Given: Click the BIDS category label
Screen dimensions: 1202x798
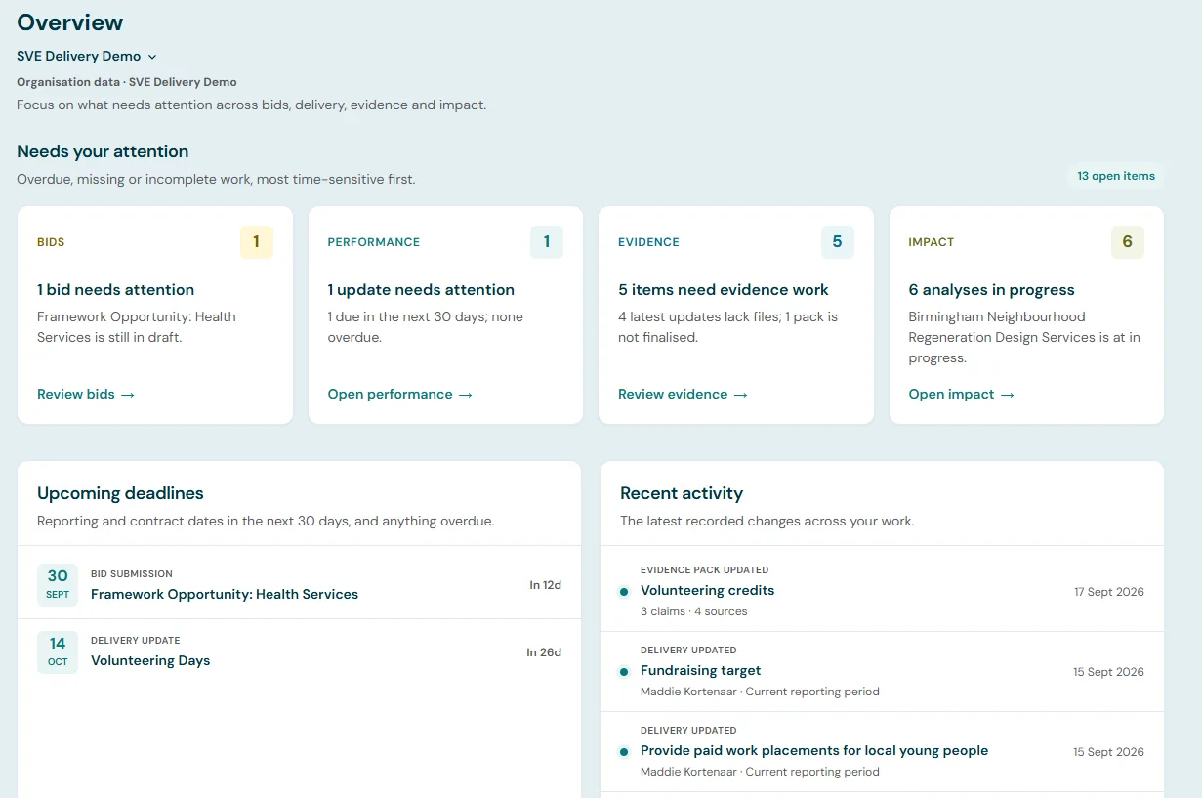Looking at the screenshot, I should point(51,242).
